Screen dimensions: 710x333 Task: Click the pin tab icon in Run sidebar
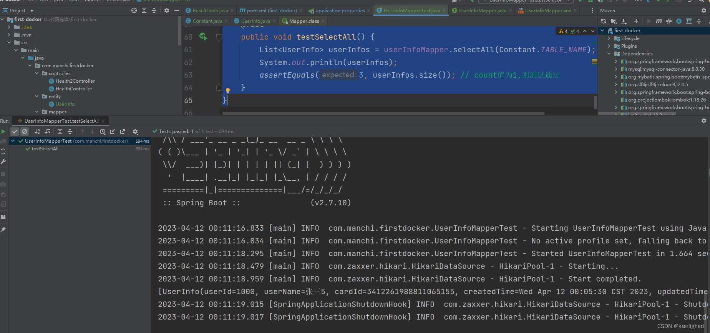coord(3,230)
